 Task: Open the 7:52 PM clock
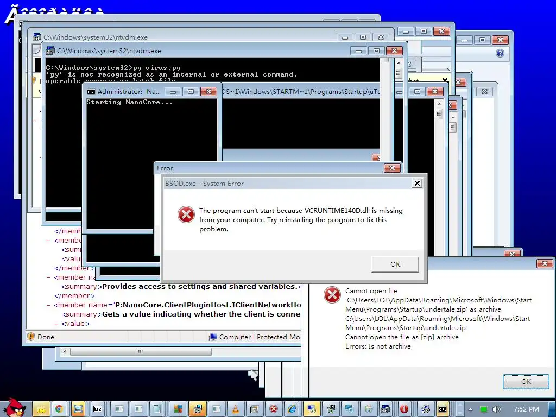point(526,409)
